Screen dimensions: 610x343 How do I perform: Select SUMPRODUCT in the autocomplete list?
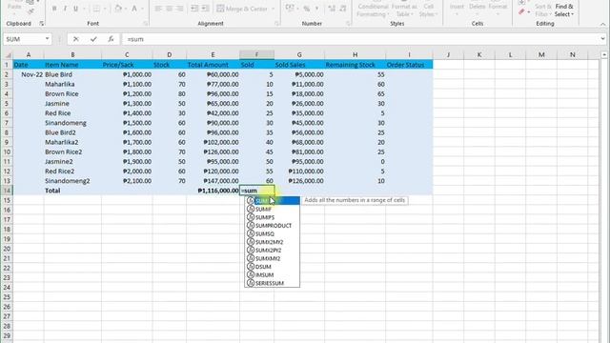tap(273, 226)
